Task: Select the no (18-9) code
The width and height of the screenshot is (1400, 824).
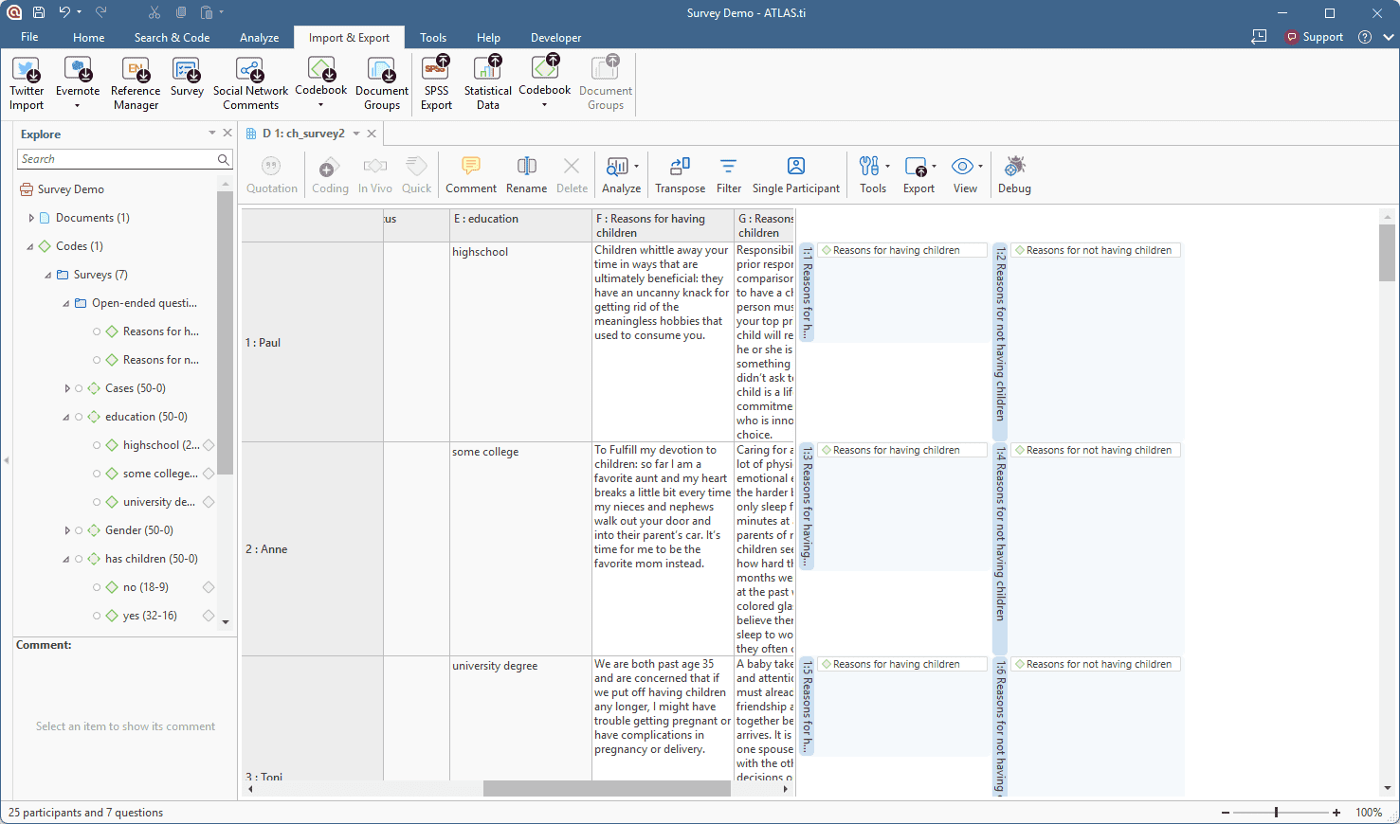Action: [146, 587]
